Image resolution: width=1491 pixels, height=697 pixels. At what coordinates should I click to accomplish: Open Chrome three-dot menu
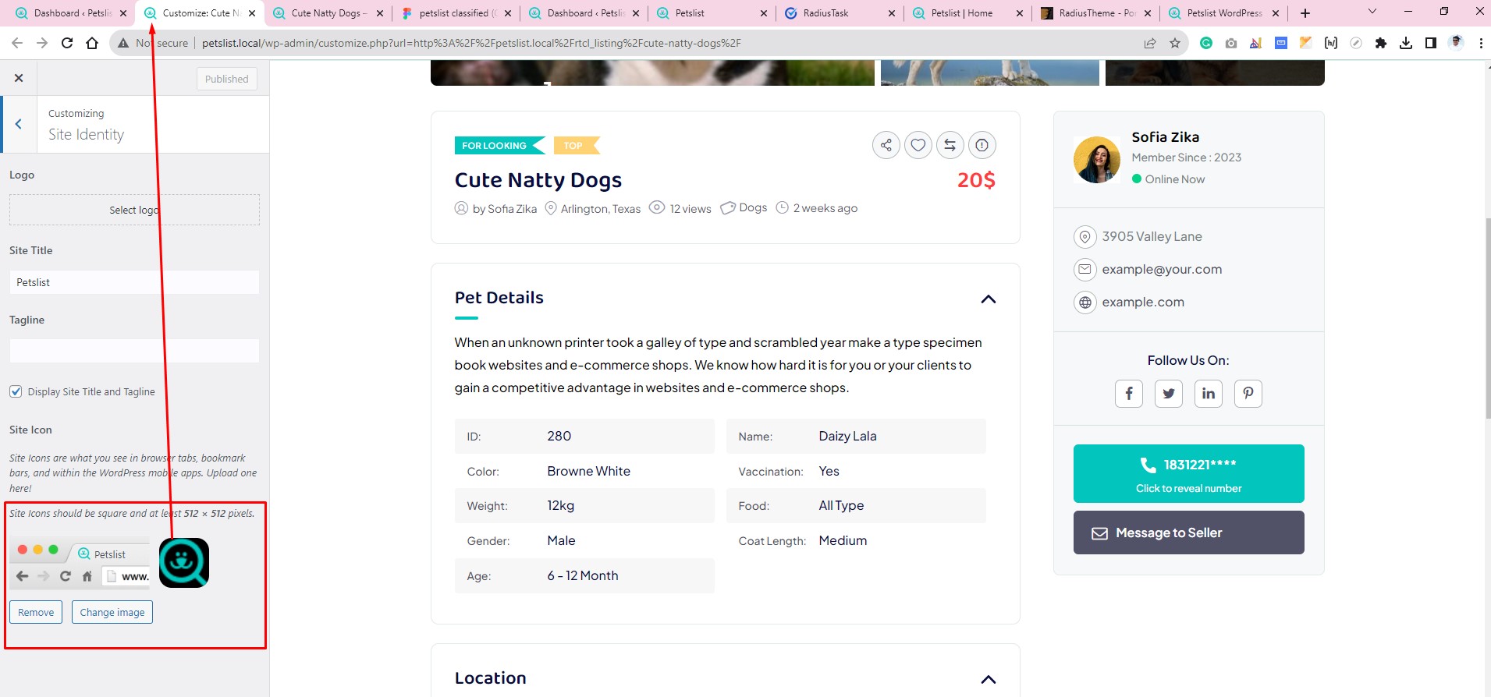(1481, 43)
